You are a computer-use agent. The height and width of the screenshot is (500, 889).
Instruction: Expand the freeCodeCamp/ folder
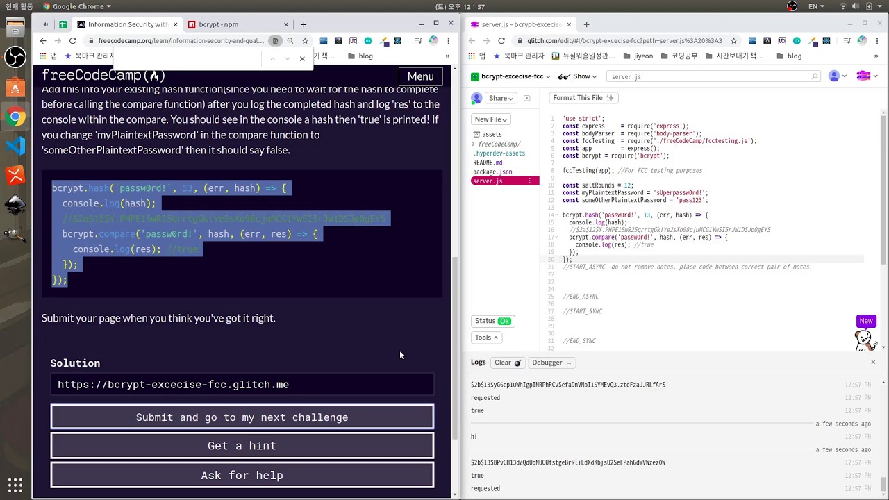click(x=496, y=144)
